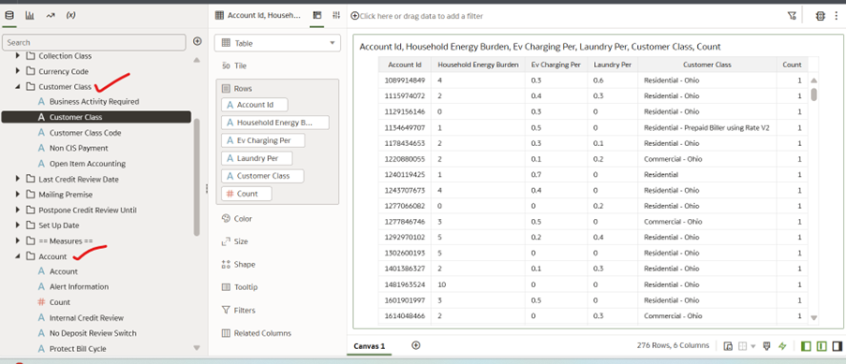Open the Analytics trend line icon
Viewport: 846px width, 364px height.
pyautogui.click(x=51, y=16)
